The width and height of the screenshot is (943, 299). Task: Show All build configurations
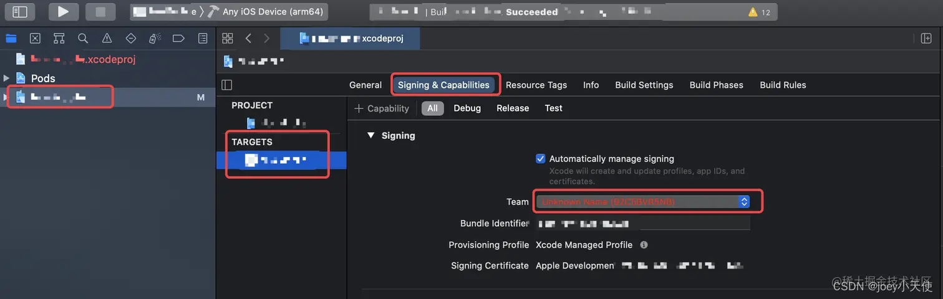tap(432, 108)
